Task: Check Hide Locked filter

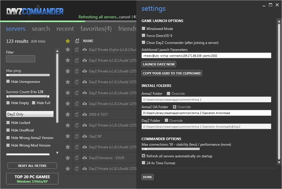Action: [x=8, y=123]
